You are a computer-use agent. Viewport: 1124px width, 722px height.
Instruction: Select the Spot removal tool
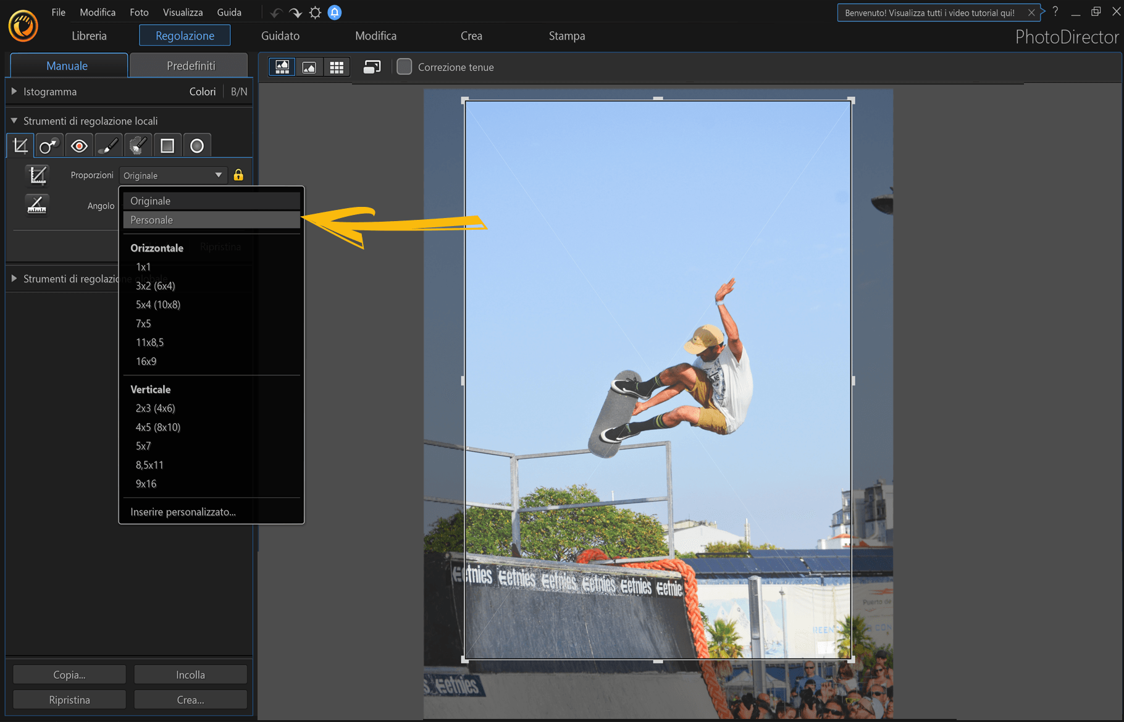tap(49, 146)
